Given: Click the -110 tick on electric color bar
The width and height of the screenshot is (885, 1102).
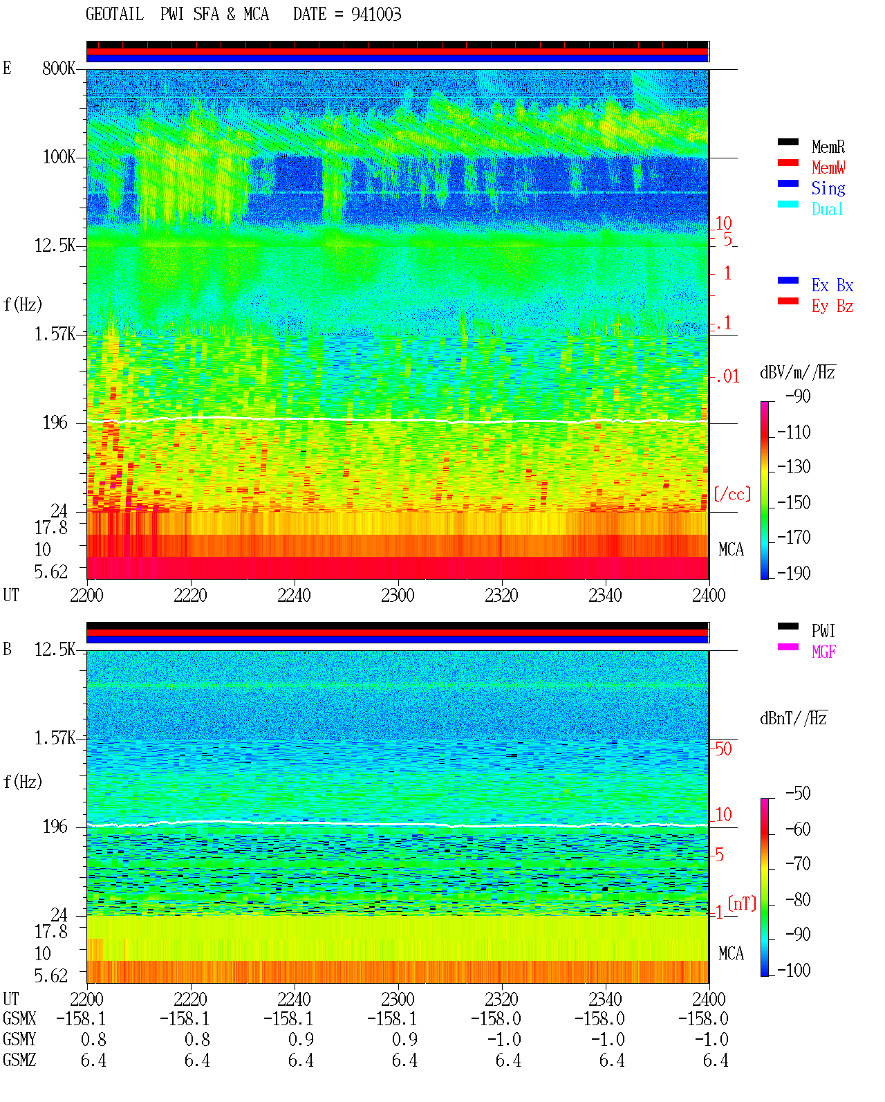Looking at the screenshot, I should [794, 432].
